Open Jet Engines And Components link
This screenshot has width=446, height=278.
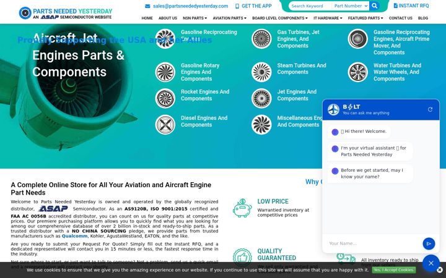[297, 95]
